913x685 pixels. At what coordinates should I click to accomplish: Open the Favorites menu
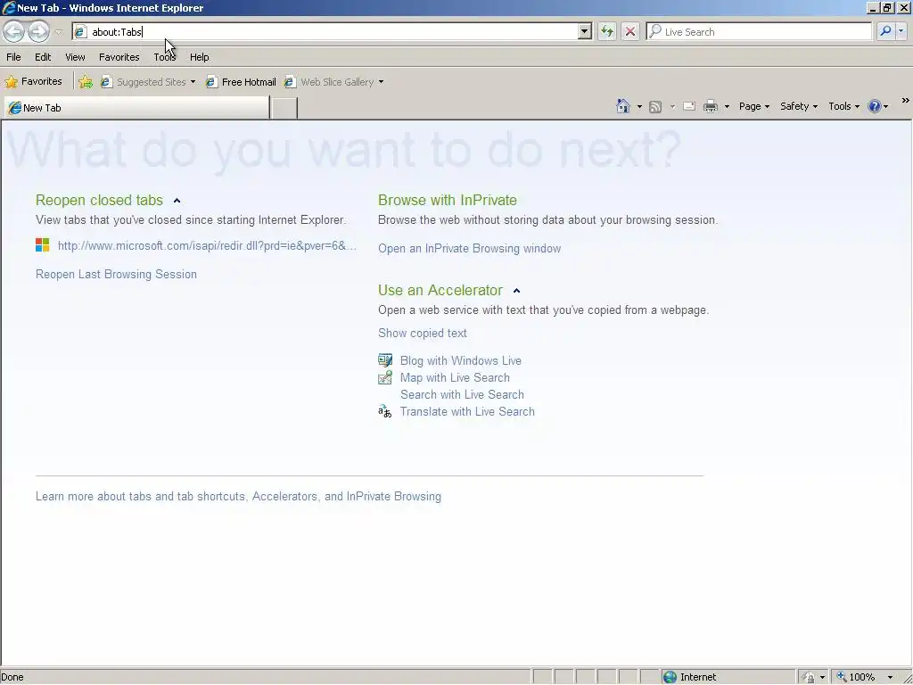(x=119, y=57)
